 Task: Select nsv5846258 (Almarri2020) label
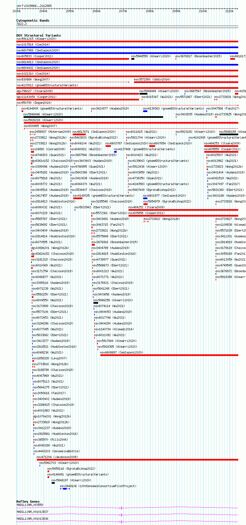tap(113, 300)
